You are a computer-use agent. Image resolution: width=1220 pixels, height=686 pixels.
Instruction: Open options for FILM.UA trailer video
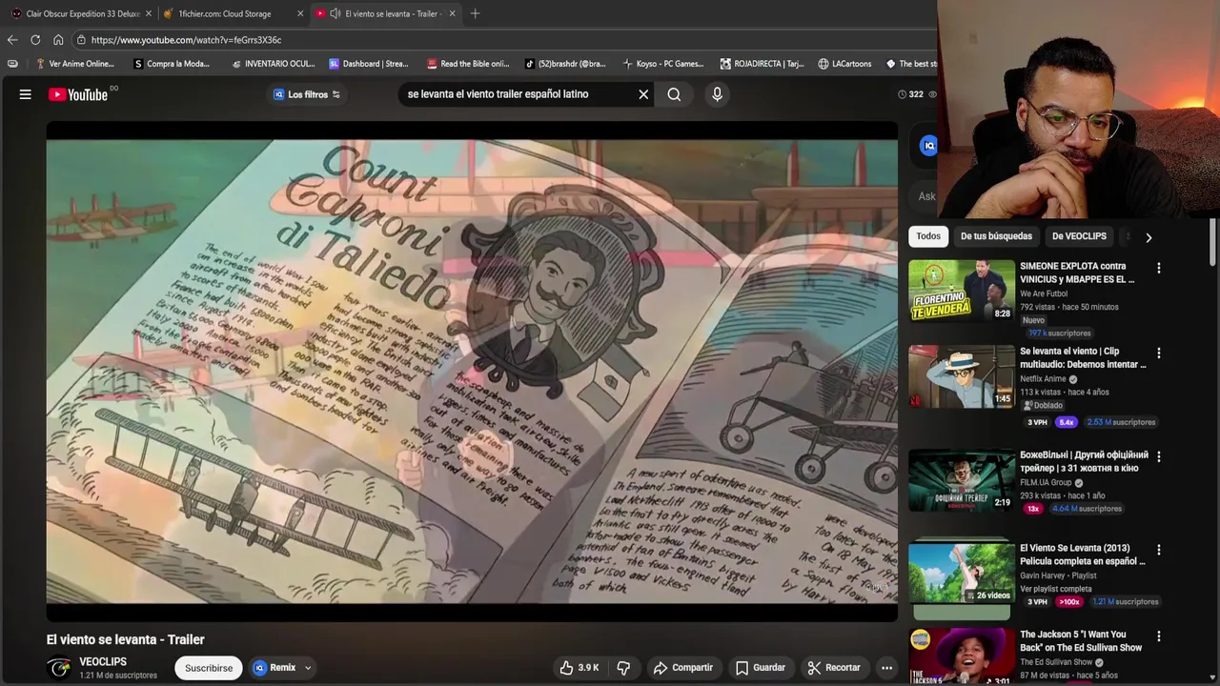coord(1159,457)
